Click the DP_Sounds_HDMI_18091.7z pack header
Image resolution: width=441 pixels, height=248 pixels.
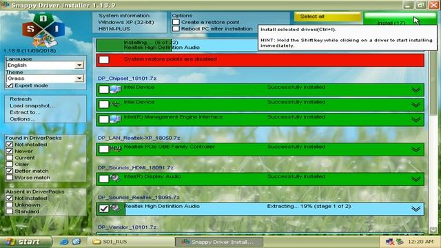click(x=136, y=167)
